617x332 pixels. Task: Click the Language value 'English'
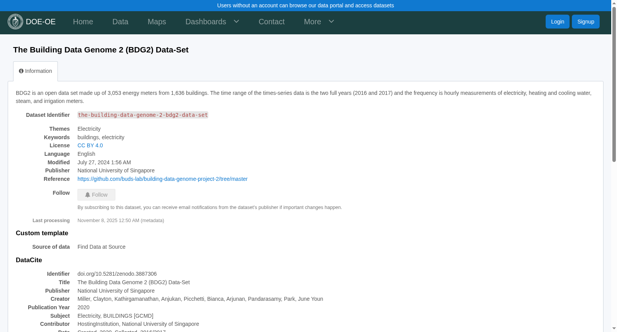(86, 154)
